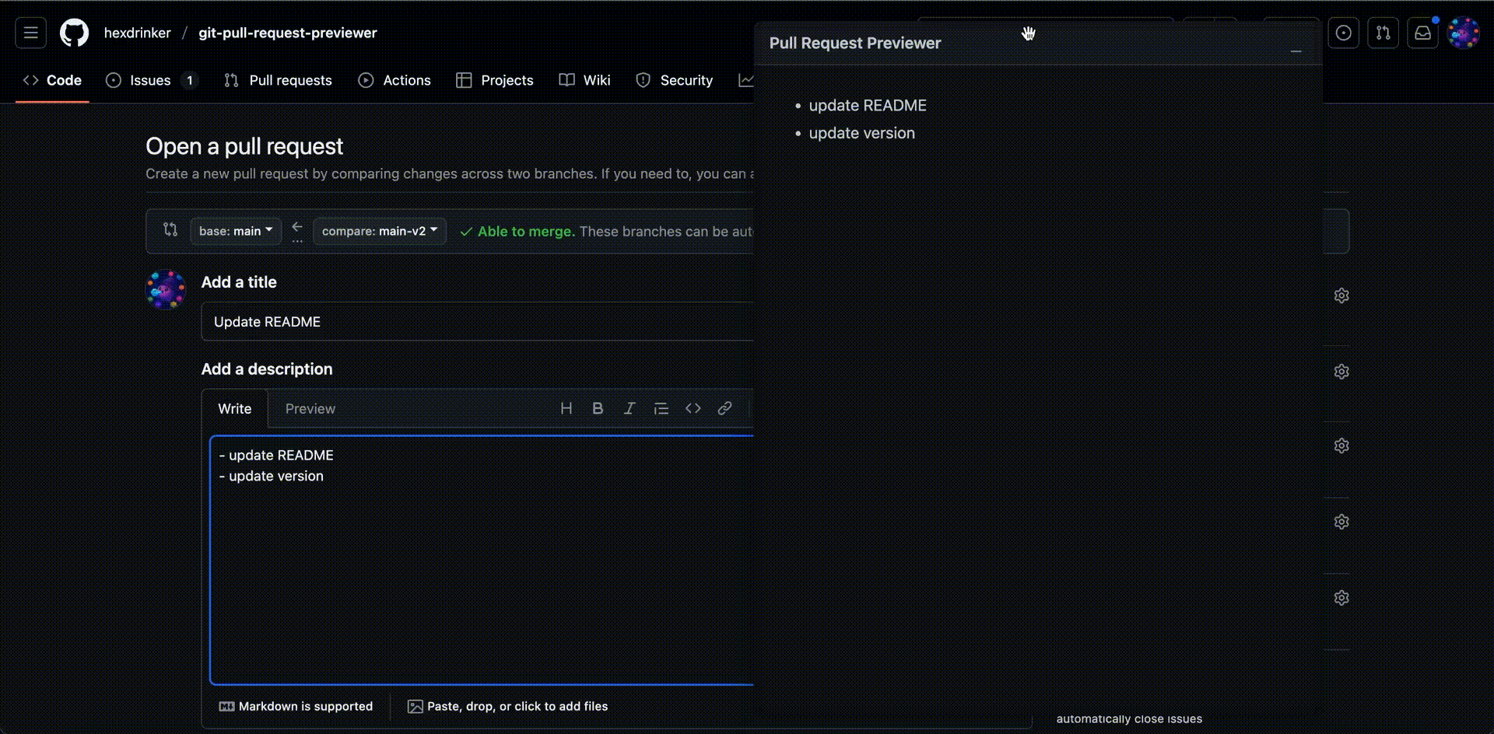The height and width of the screenshot is (734, 1494).
Task: Go to GitHub home via Octocat logo
Action: [75, 33]
